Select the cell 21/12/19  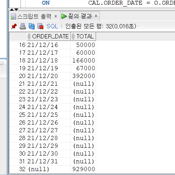49,68
